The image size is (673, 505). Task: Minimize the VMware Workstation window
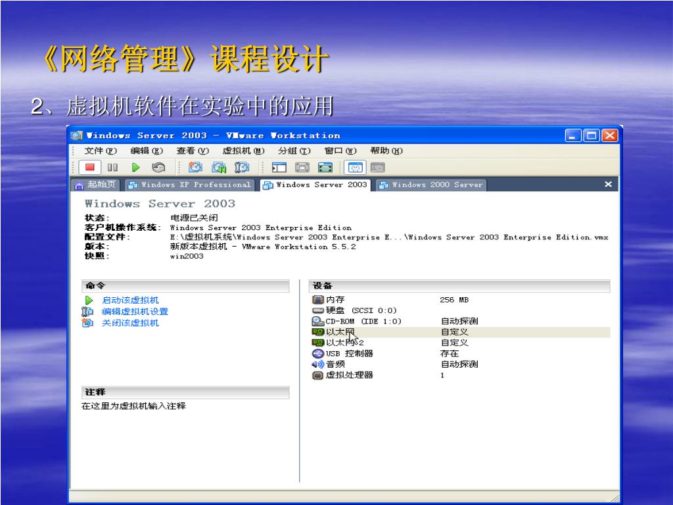point(573,135)
